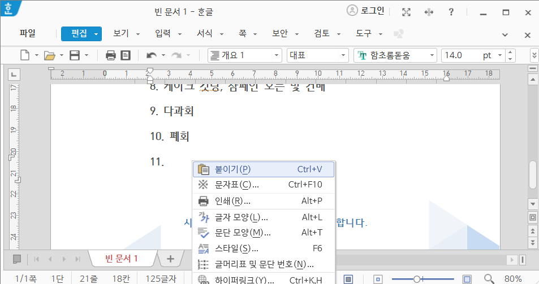Decrease font size with down stepper
The image size is (539, 284).
(510, 59)
